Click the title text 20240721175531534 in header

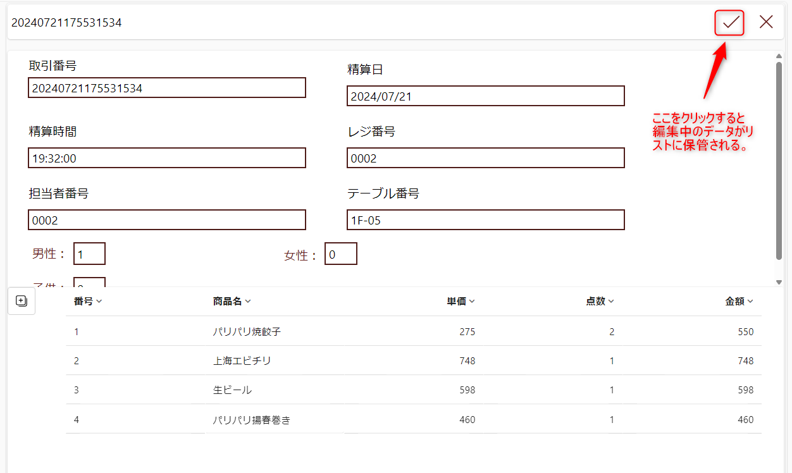(66, 22)
